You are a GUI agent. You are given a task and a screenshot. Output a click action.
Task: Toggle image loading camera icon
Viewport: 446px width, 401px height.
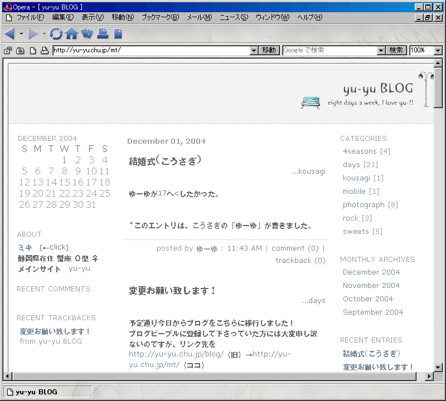point(20,51)
